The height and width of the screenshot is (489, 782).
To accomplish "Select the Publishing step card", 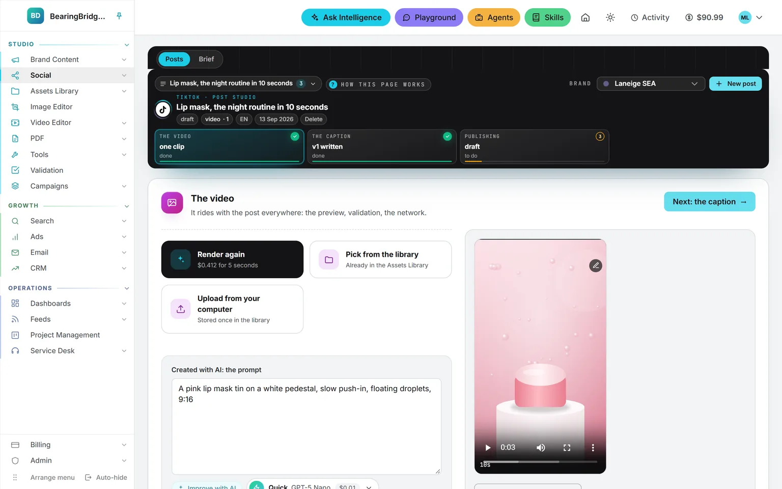I will click(535, 147).
